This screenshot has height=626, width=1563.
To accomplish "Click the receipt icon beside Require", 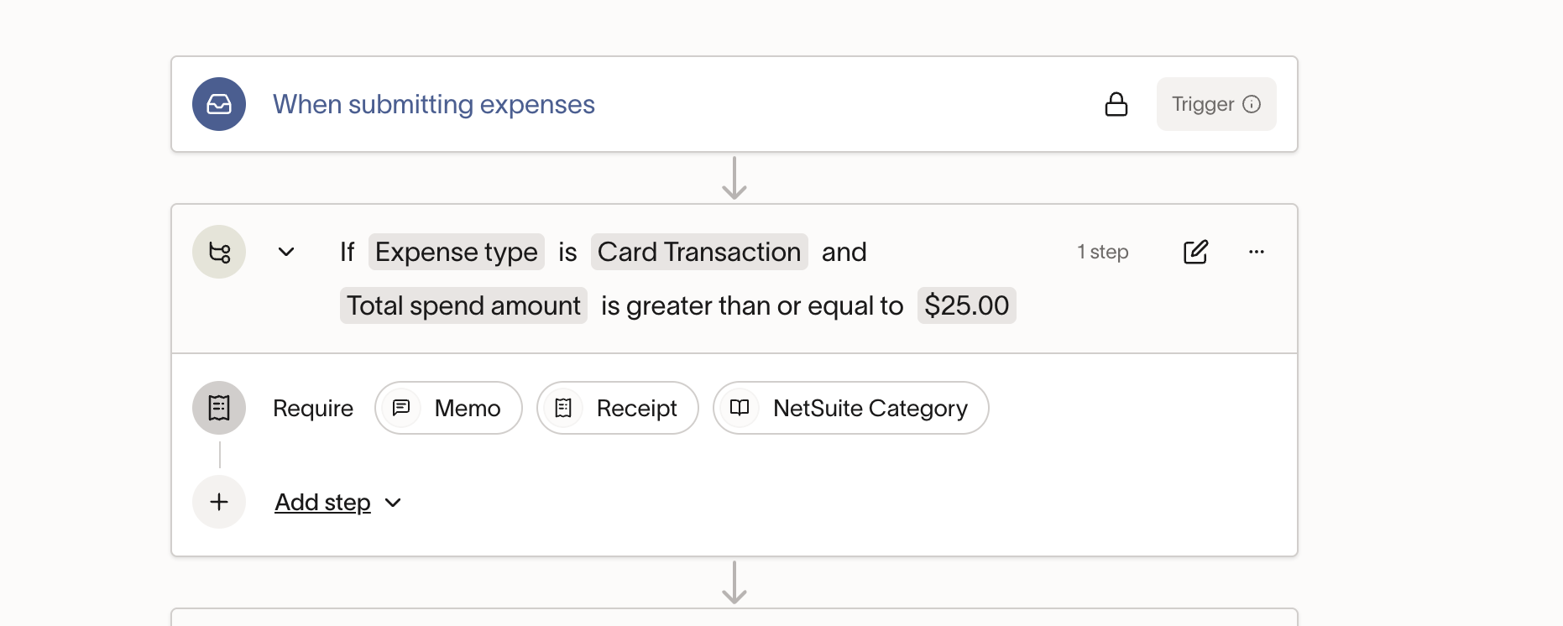I will click(x=219, y=408).
